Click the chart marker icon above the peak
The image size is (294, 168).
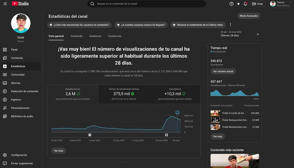pos(177,112)
